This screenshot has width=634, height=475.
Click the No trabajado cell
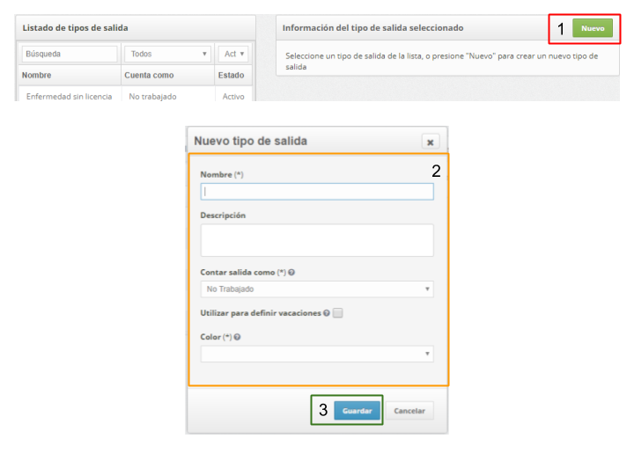152,96
